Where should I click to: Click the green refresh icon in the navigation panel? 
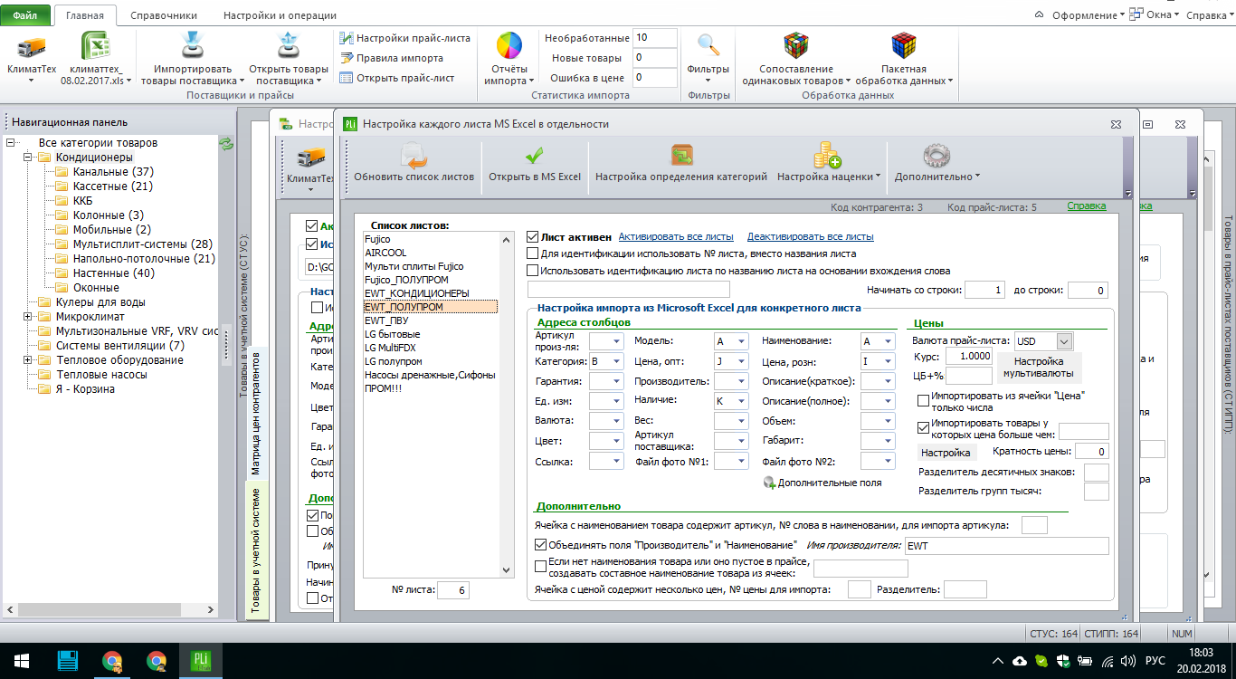click(226, 143)
